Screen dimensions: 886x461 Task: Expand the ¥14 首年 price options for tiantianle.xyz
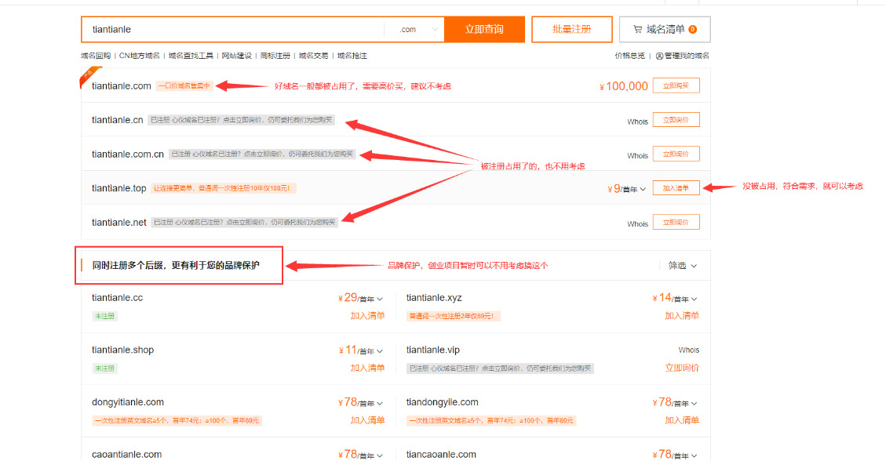click(x=695, y=299)
